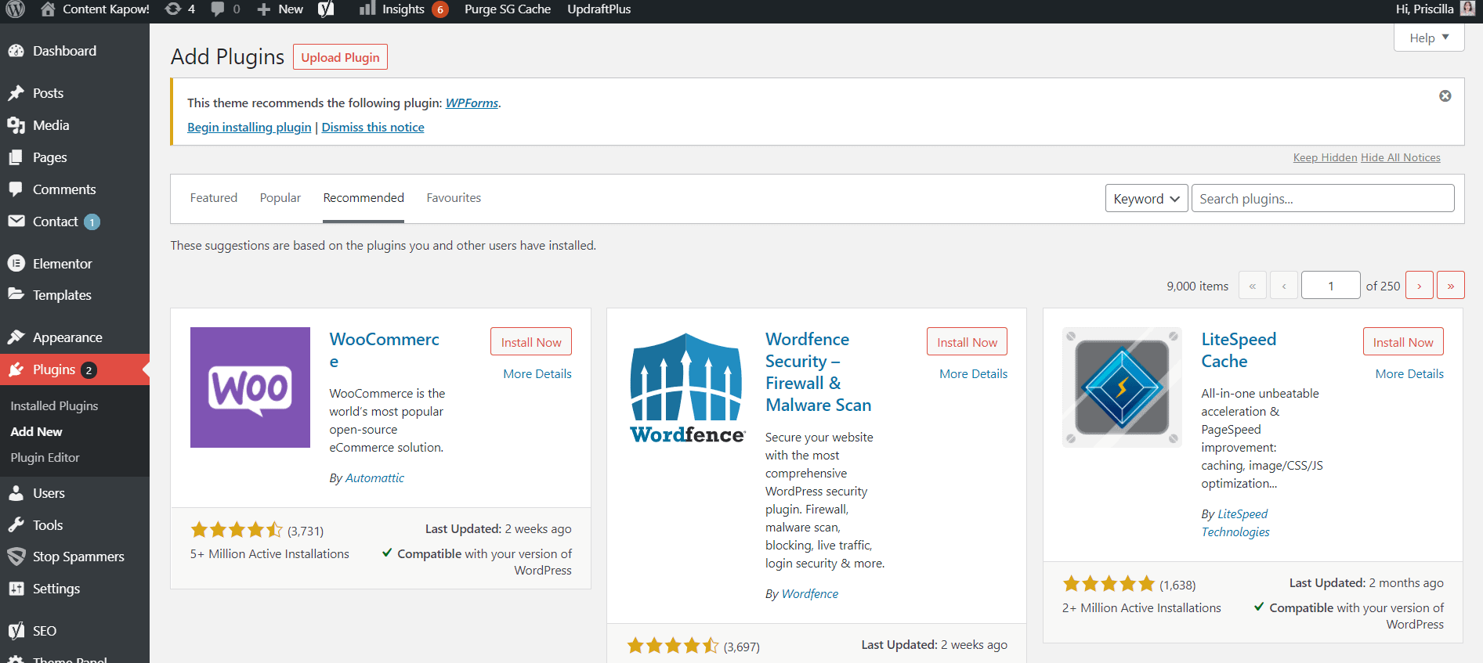The image size is (1483, 663).
Task: Open Plugins plug icon in sidebar
Action: (x=16, y=369)
